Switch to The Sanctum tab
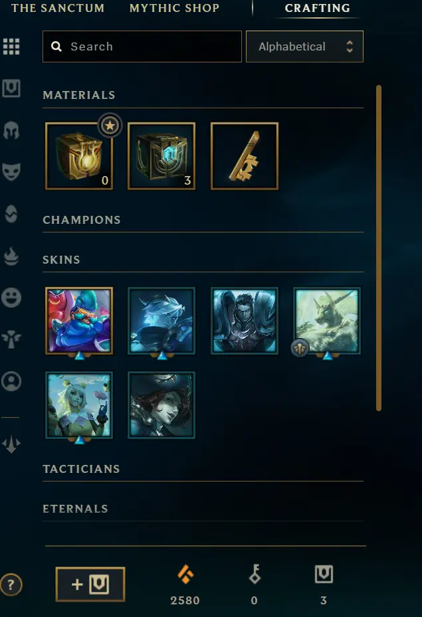The width and height of the screenshot is (422, 617). (x=58, y=8)
